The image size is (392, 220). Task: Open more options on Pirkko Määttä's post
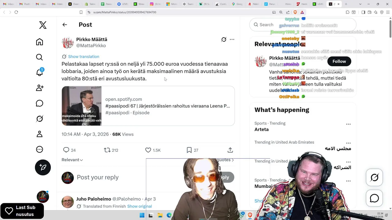pyautogui.click(x=232, y=39)
